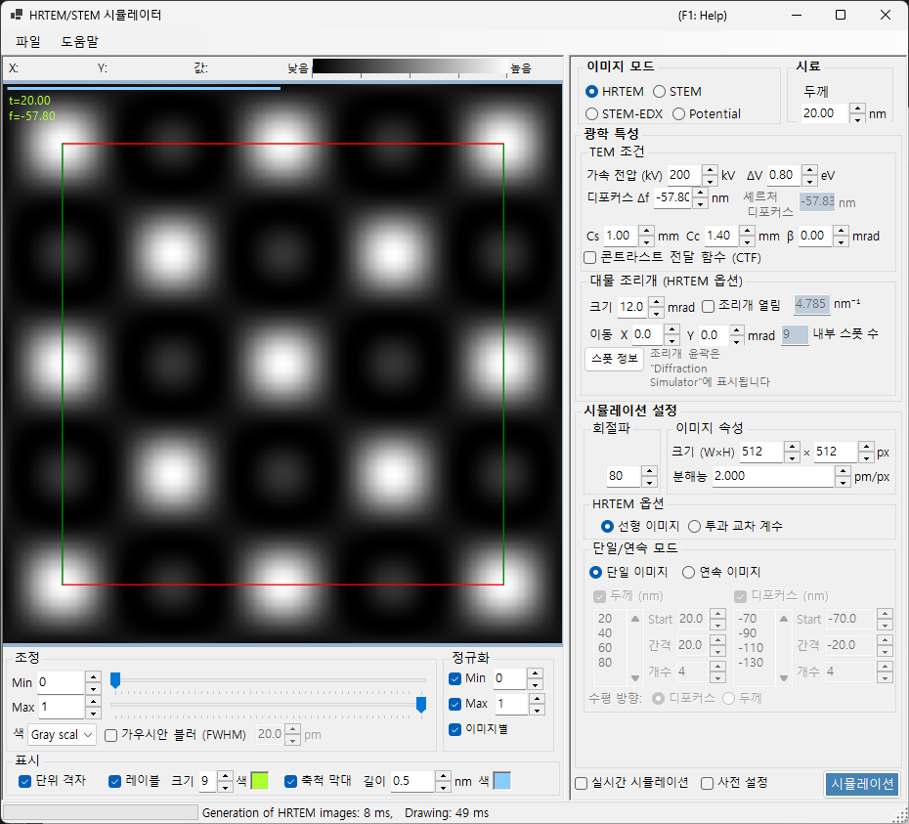This screenshot has height=824, width=909.
Task: Click the simulated HRTEM image display
Action: click(282, 364)
